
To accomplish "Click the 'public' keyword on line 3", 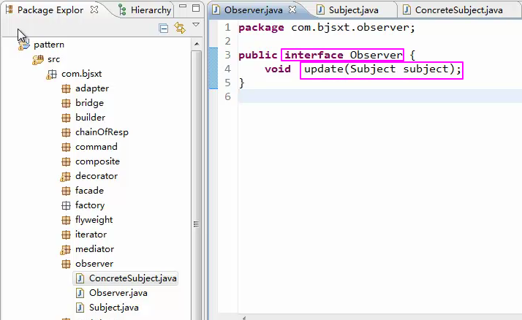I will tap(258, 56).
